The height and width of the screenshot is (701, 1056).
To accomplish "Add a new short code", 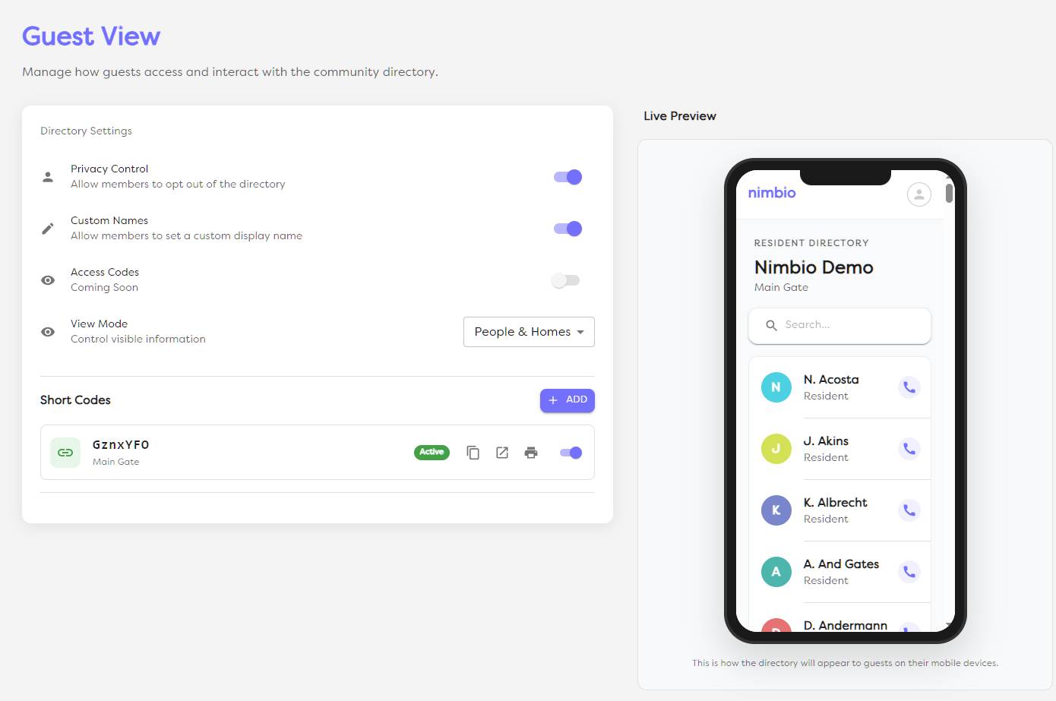I will [568, 400].
